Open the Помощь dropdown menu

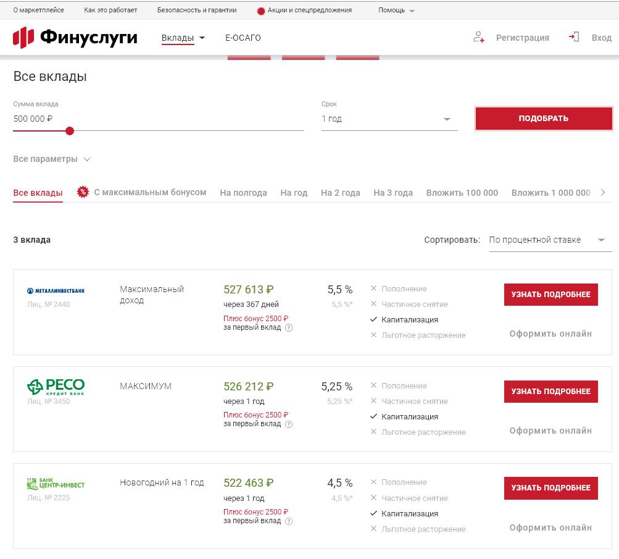click(x=396, y=11)
